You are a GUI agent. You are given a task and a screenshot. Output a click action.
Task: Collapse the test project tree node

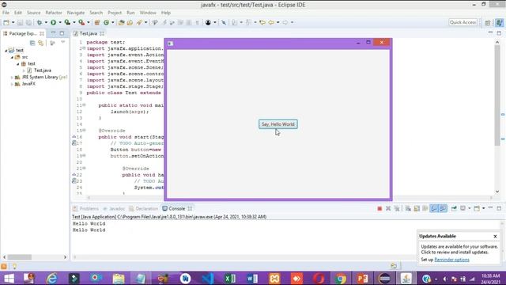pyautogui.click(x=6, y=51)
